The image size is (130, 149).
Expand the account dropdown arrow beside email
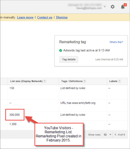[x=105, y=7]
